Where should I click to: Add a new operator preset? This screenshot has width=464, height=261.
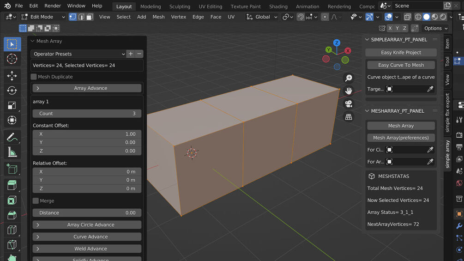click(131, 54)
